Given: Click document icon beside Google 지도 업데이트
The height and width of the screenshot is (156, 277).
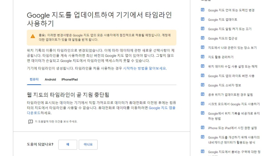Looking at the screenshot, I should 203,19.
